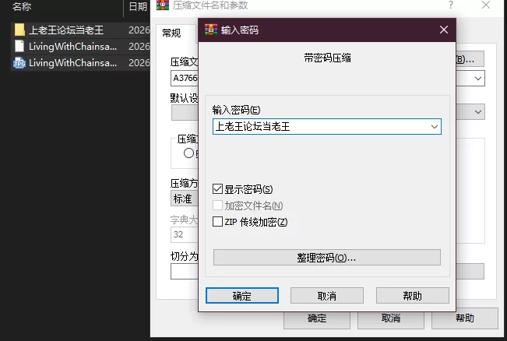Sort by the 名称 column header

point(22,6)
